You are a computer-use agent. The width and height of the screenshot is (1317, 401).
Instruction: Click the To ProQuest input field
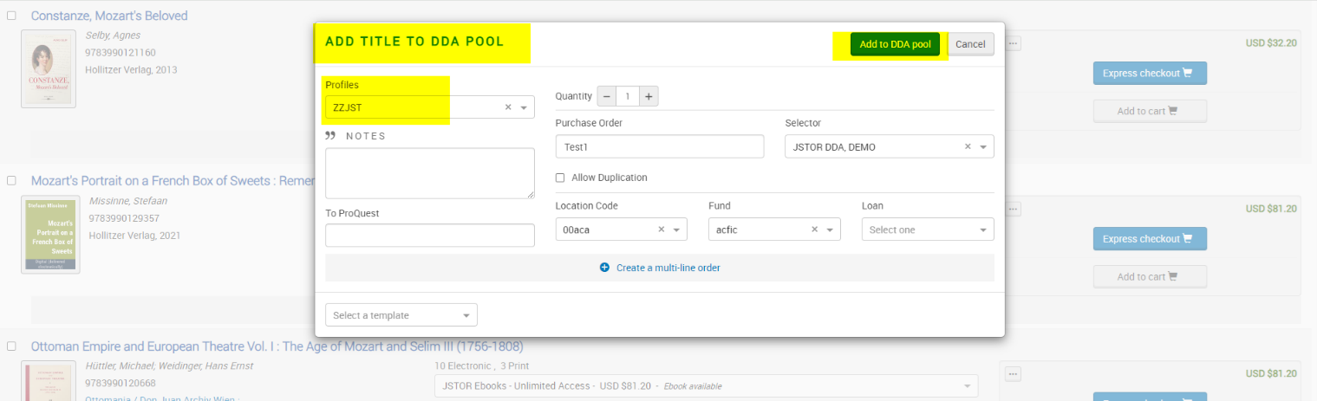tap(430, 236)
